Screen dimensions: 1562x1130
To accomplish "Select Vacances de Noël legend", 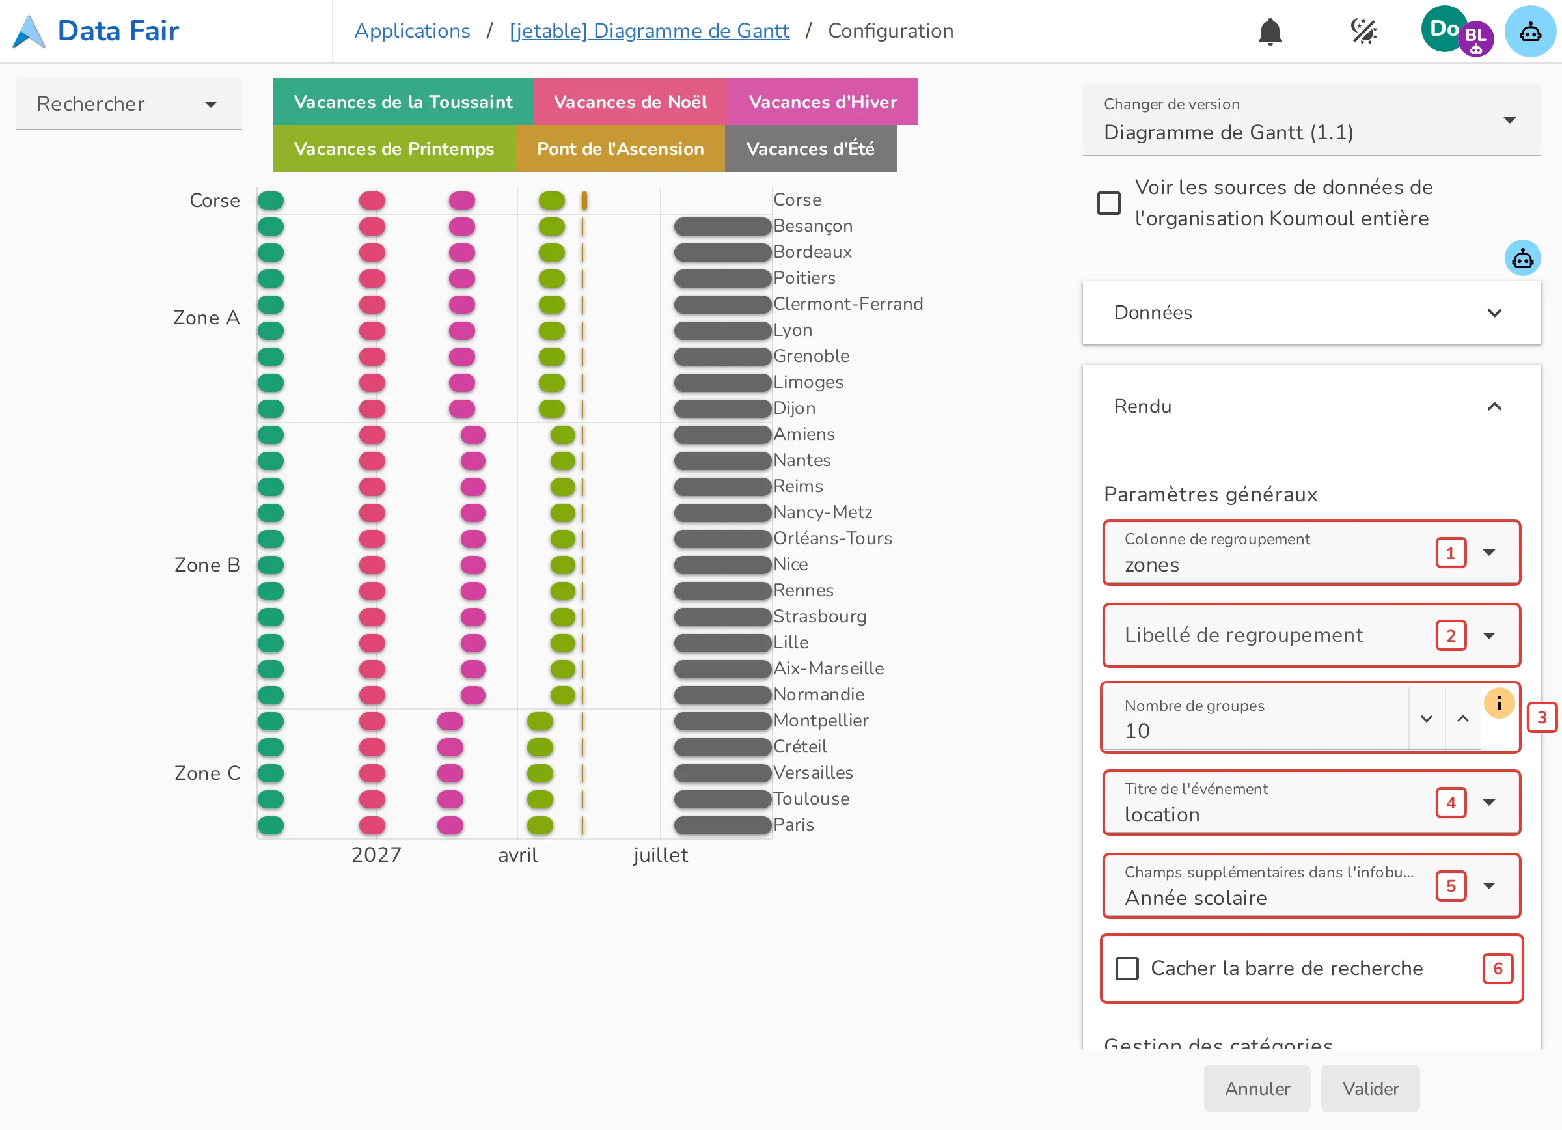I will pyautogui.click(x=630, y=102).
